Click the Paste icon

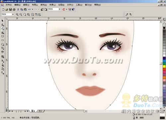click(x=25, y=9)
